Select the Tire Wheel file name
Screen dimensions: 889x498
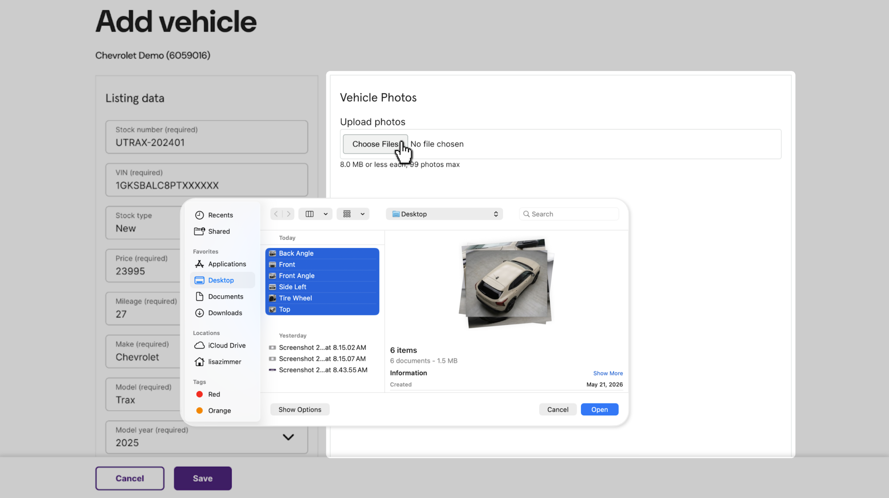pyautogui.click(x=295, y=298)
